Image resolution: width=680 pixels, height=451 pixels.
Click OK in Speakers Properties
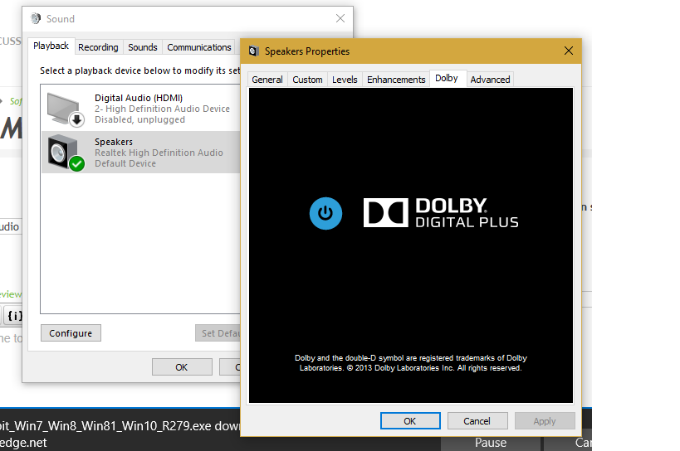click(x=410, y=421)
